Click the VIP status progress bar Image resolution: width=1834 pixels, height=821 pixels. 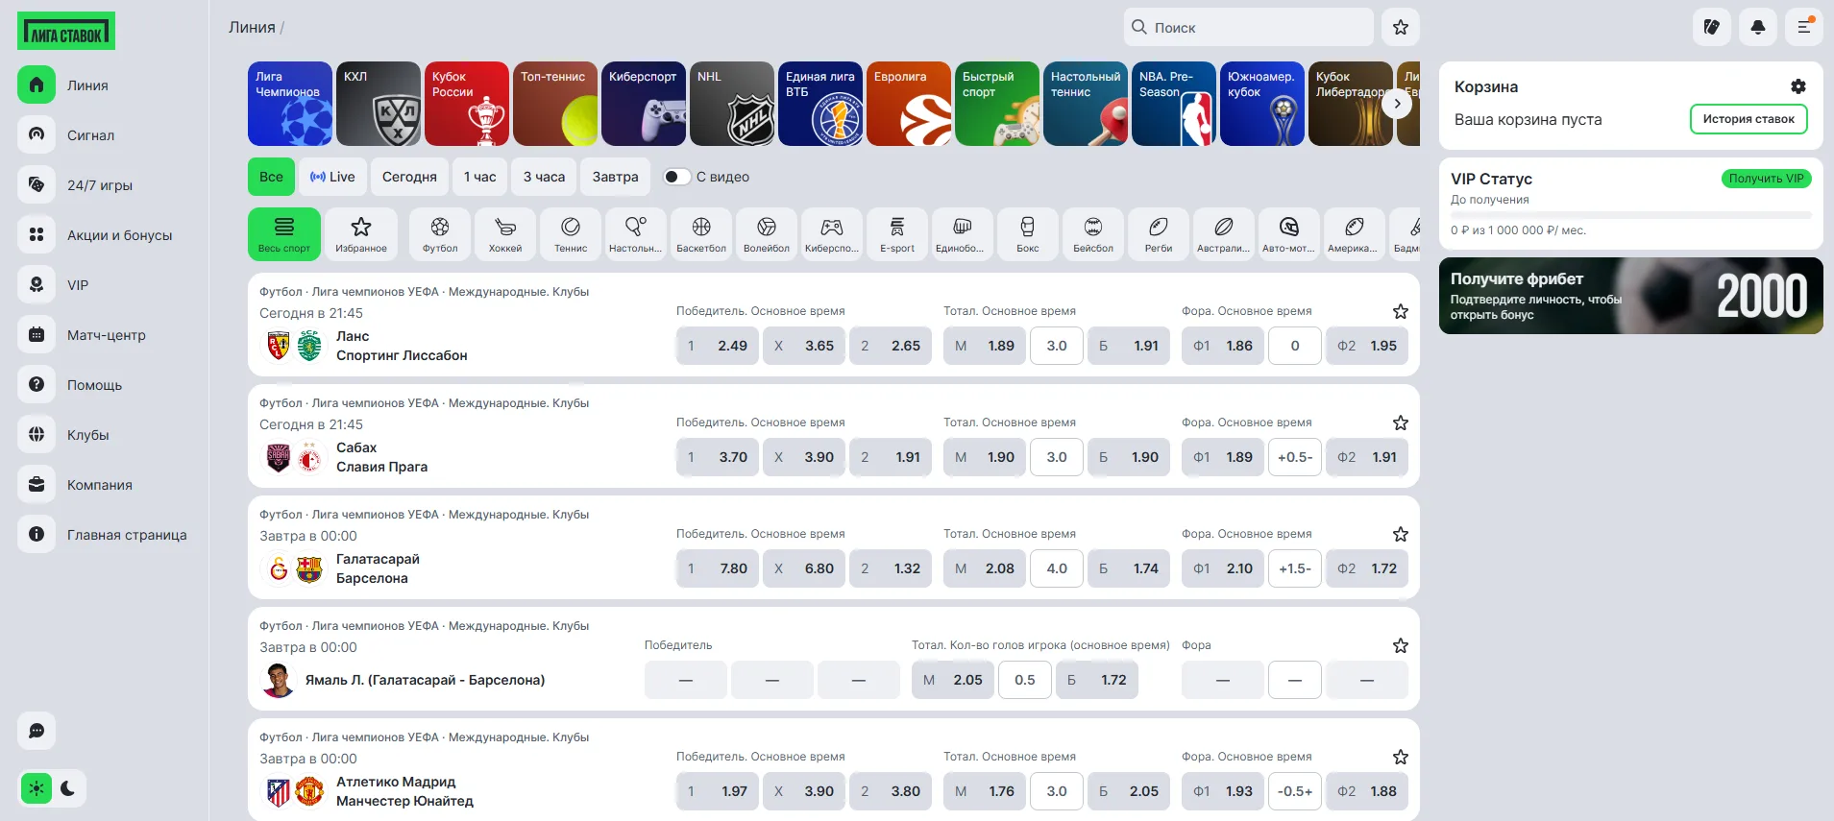pyautogui.click(x=1631, y=215)
